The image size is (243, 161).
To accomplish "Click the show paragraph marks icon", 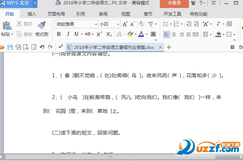I will (219, 24).
